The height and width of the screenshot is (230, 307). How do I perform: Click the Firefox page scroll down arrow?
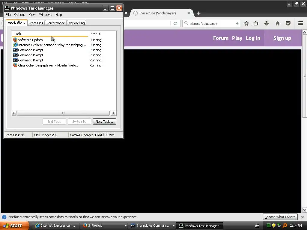tap(305, 210)
